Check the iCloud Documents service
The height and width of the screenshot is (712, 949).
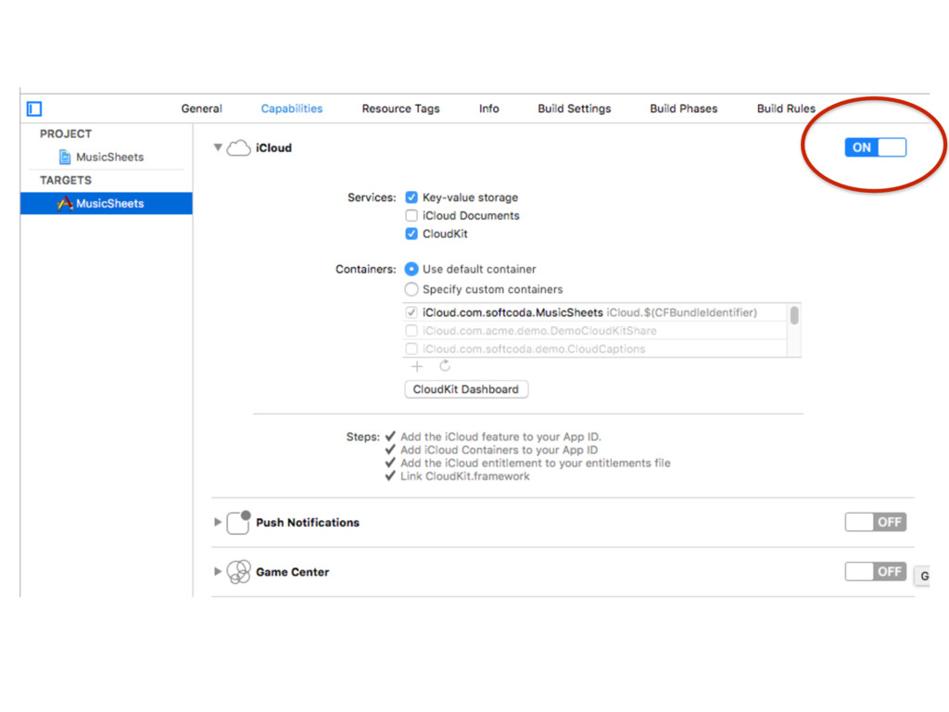411,215
